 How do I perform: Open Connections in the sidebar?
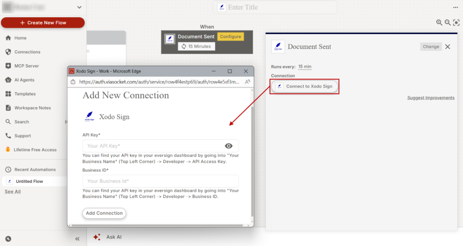tap(27, 52)
